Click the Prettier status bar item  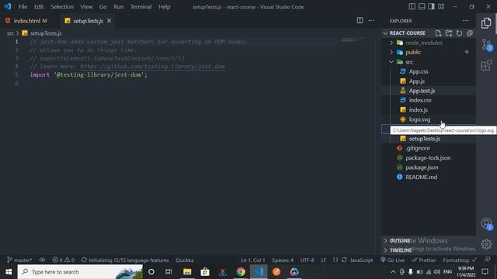tap(424, 260)
